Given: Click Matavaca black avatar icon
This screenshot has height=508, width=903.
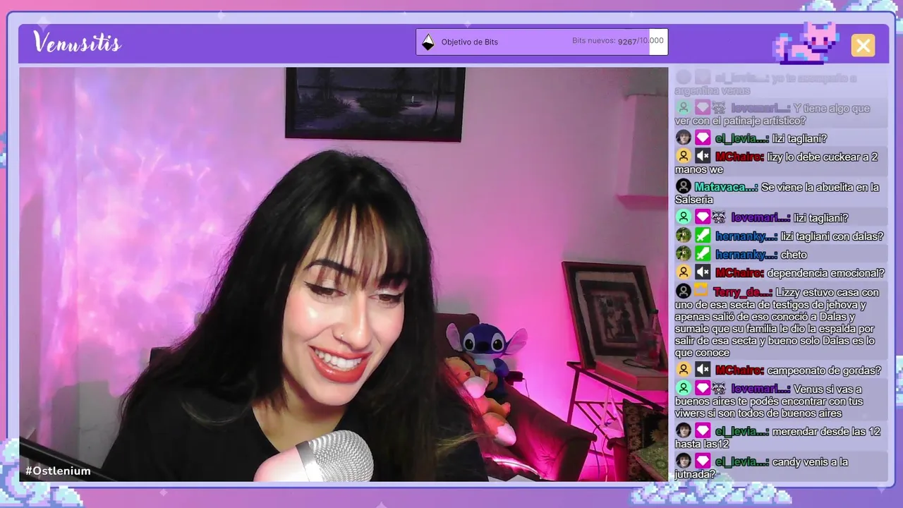Looking at the screenshot, I should 683,186.
